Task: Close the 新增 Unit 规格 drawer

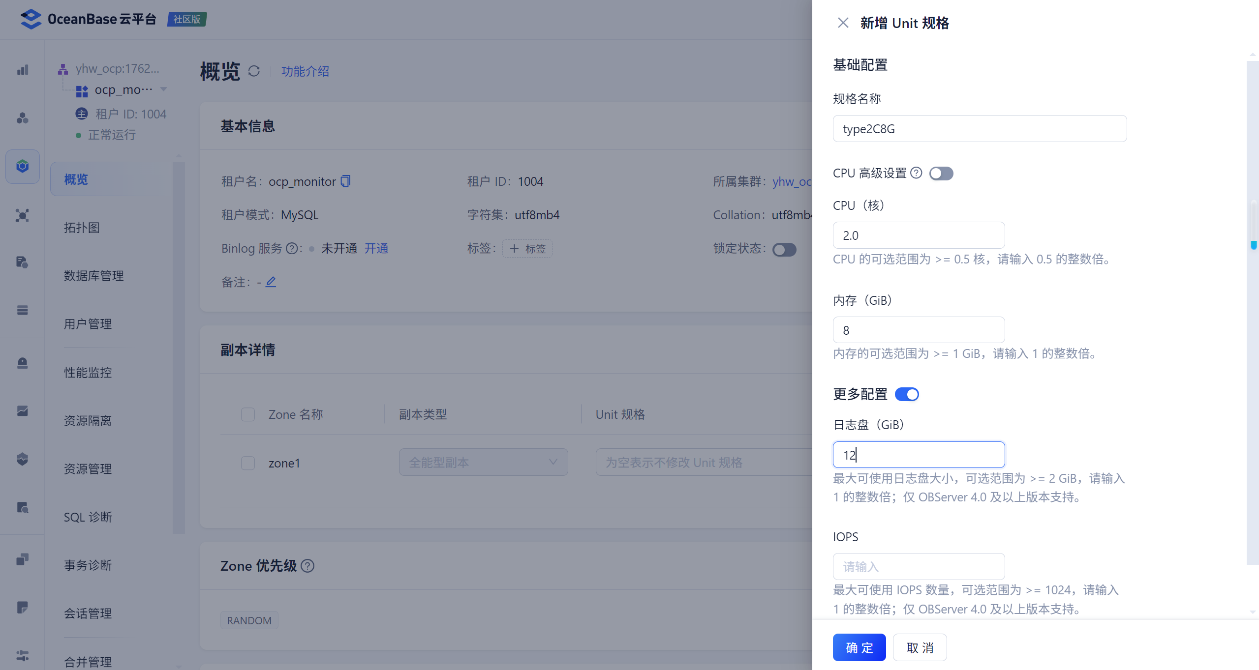Action: click(x=843, y=23)
